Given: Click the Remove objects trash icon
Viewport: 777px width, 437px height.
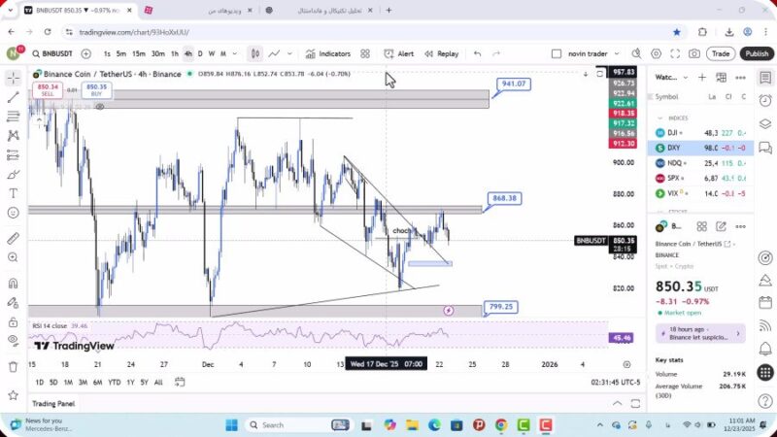Looking at the screenshot, I should tap(13, 366).
